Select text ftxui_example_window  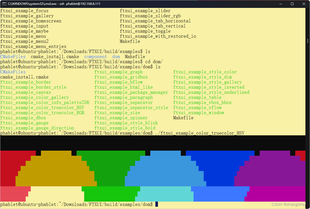click(199, 113)
